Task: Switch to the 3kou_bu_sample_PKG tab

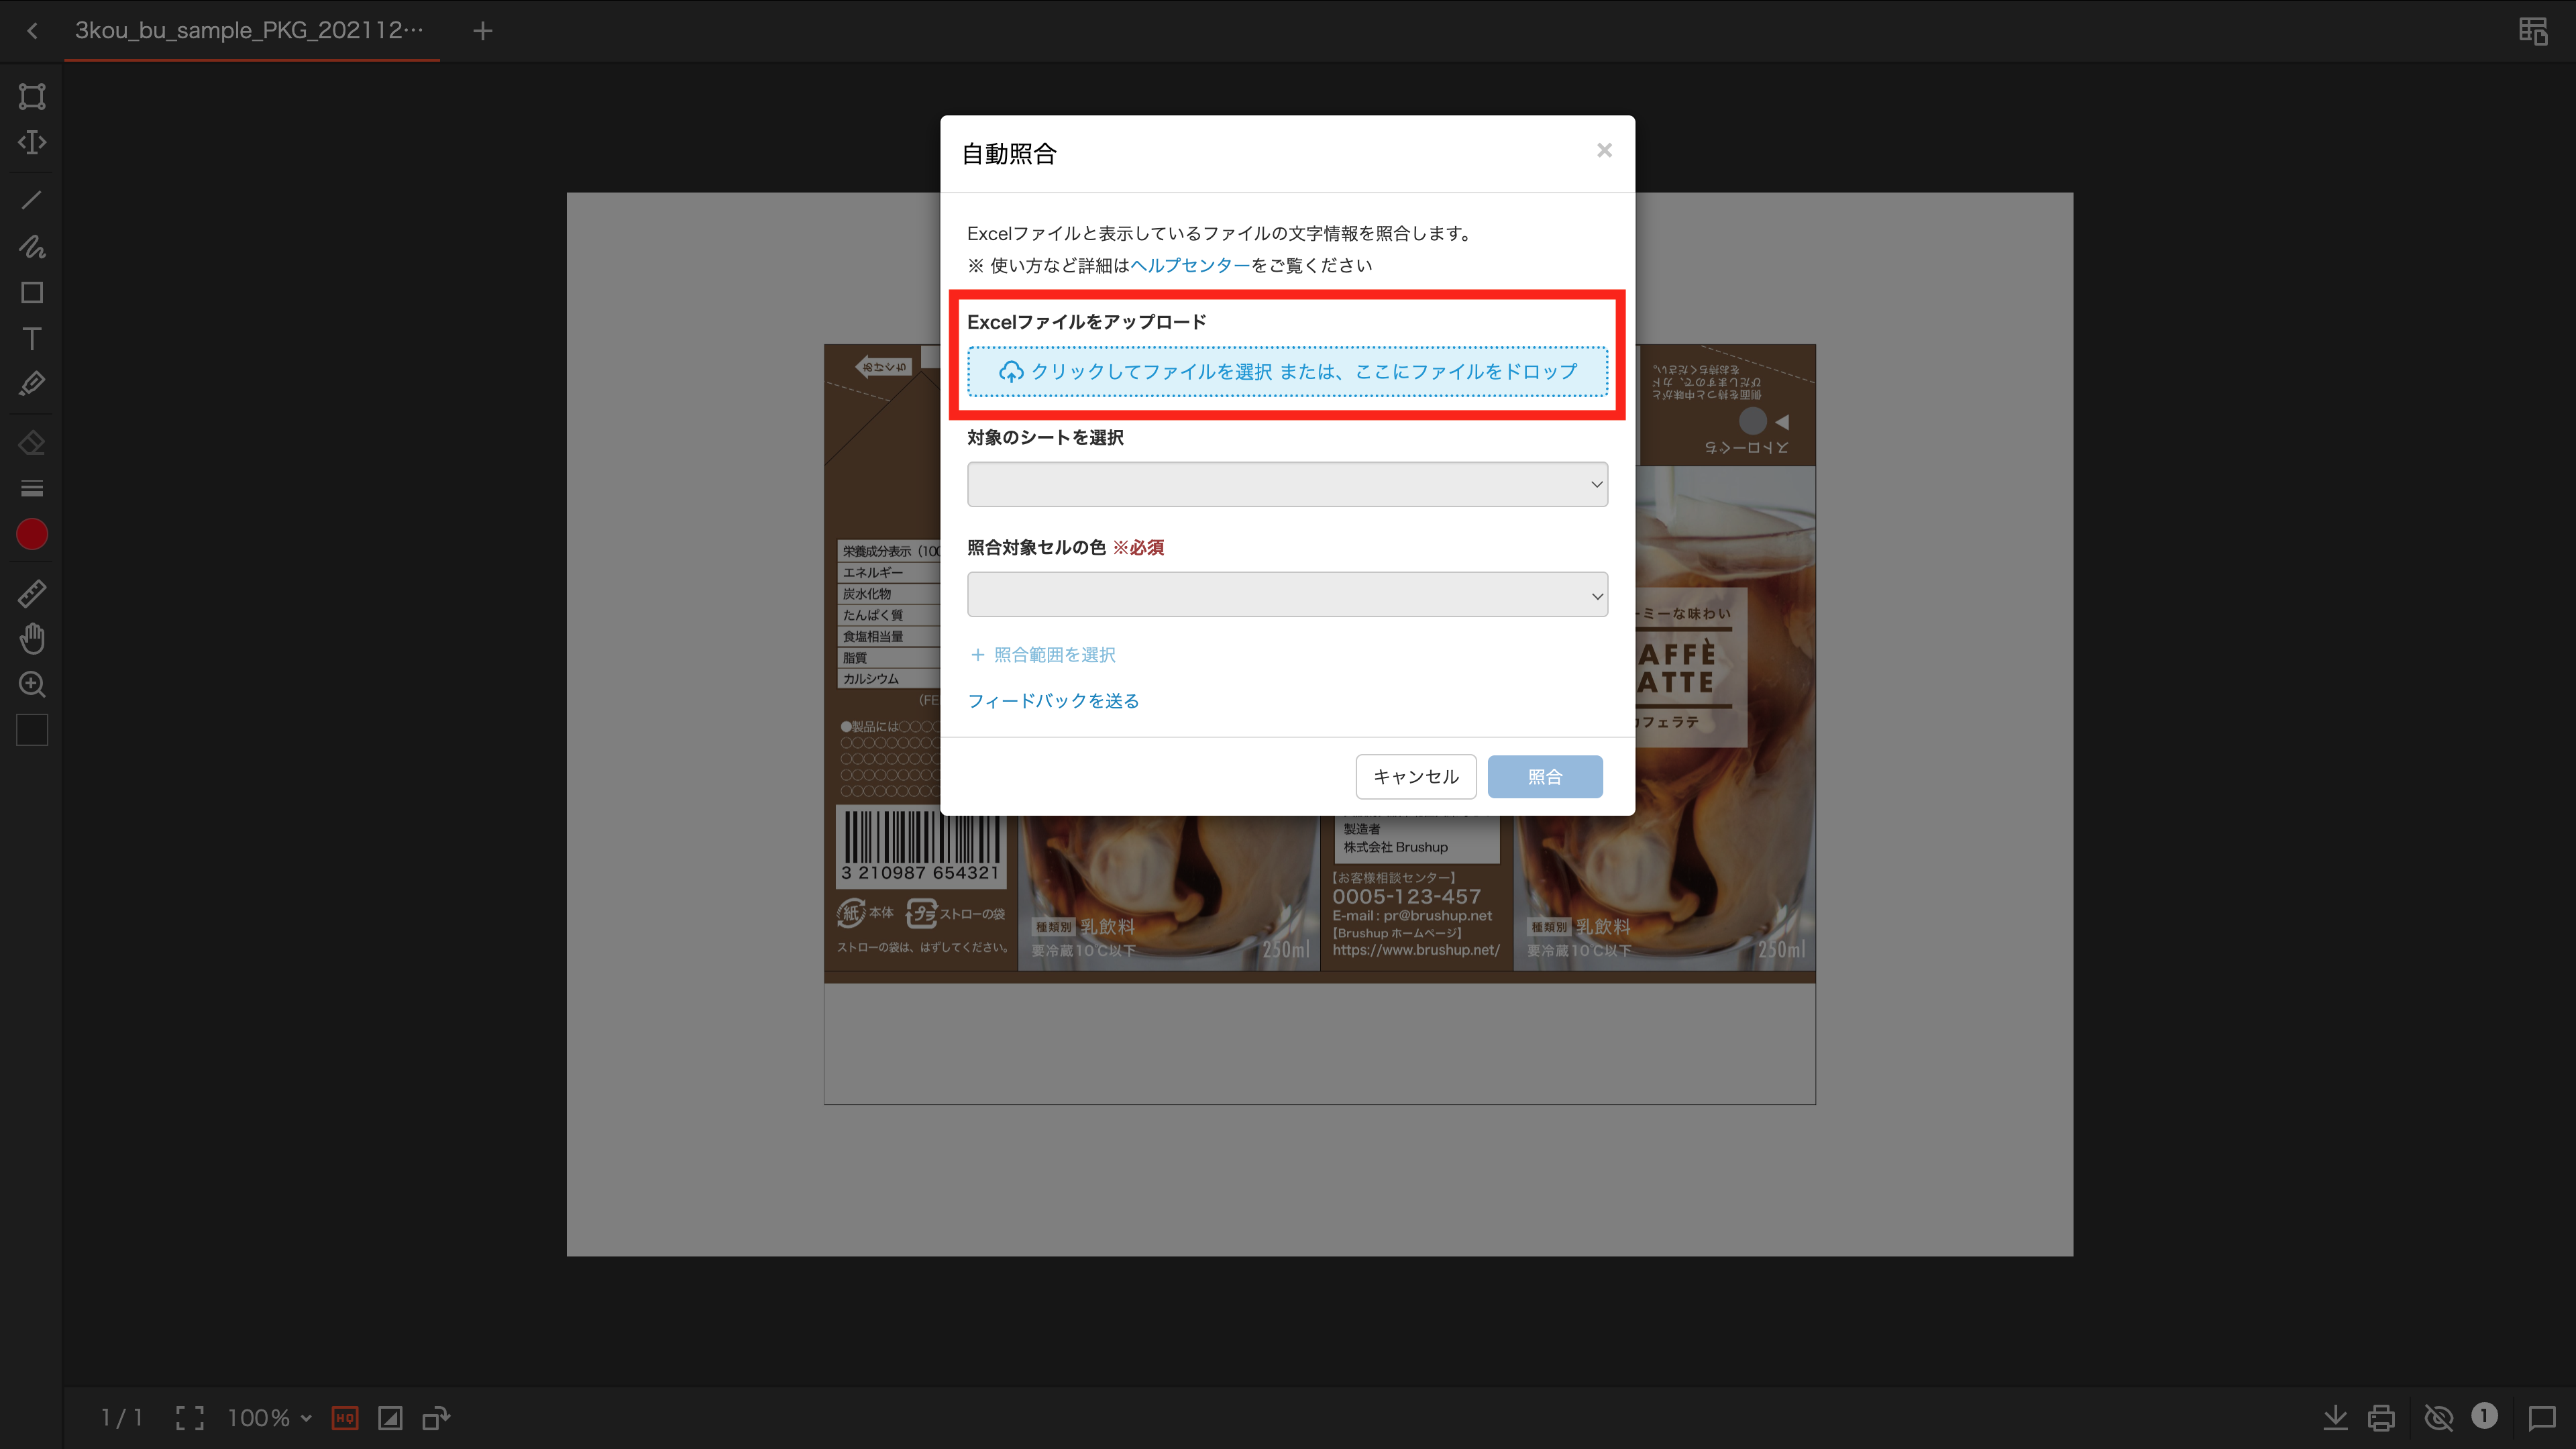Action: [x=250, y=31]
